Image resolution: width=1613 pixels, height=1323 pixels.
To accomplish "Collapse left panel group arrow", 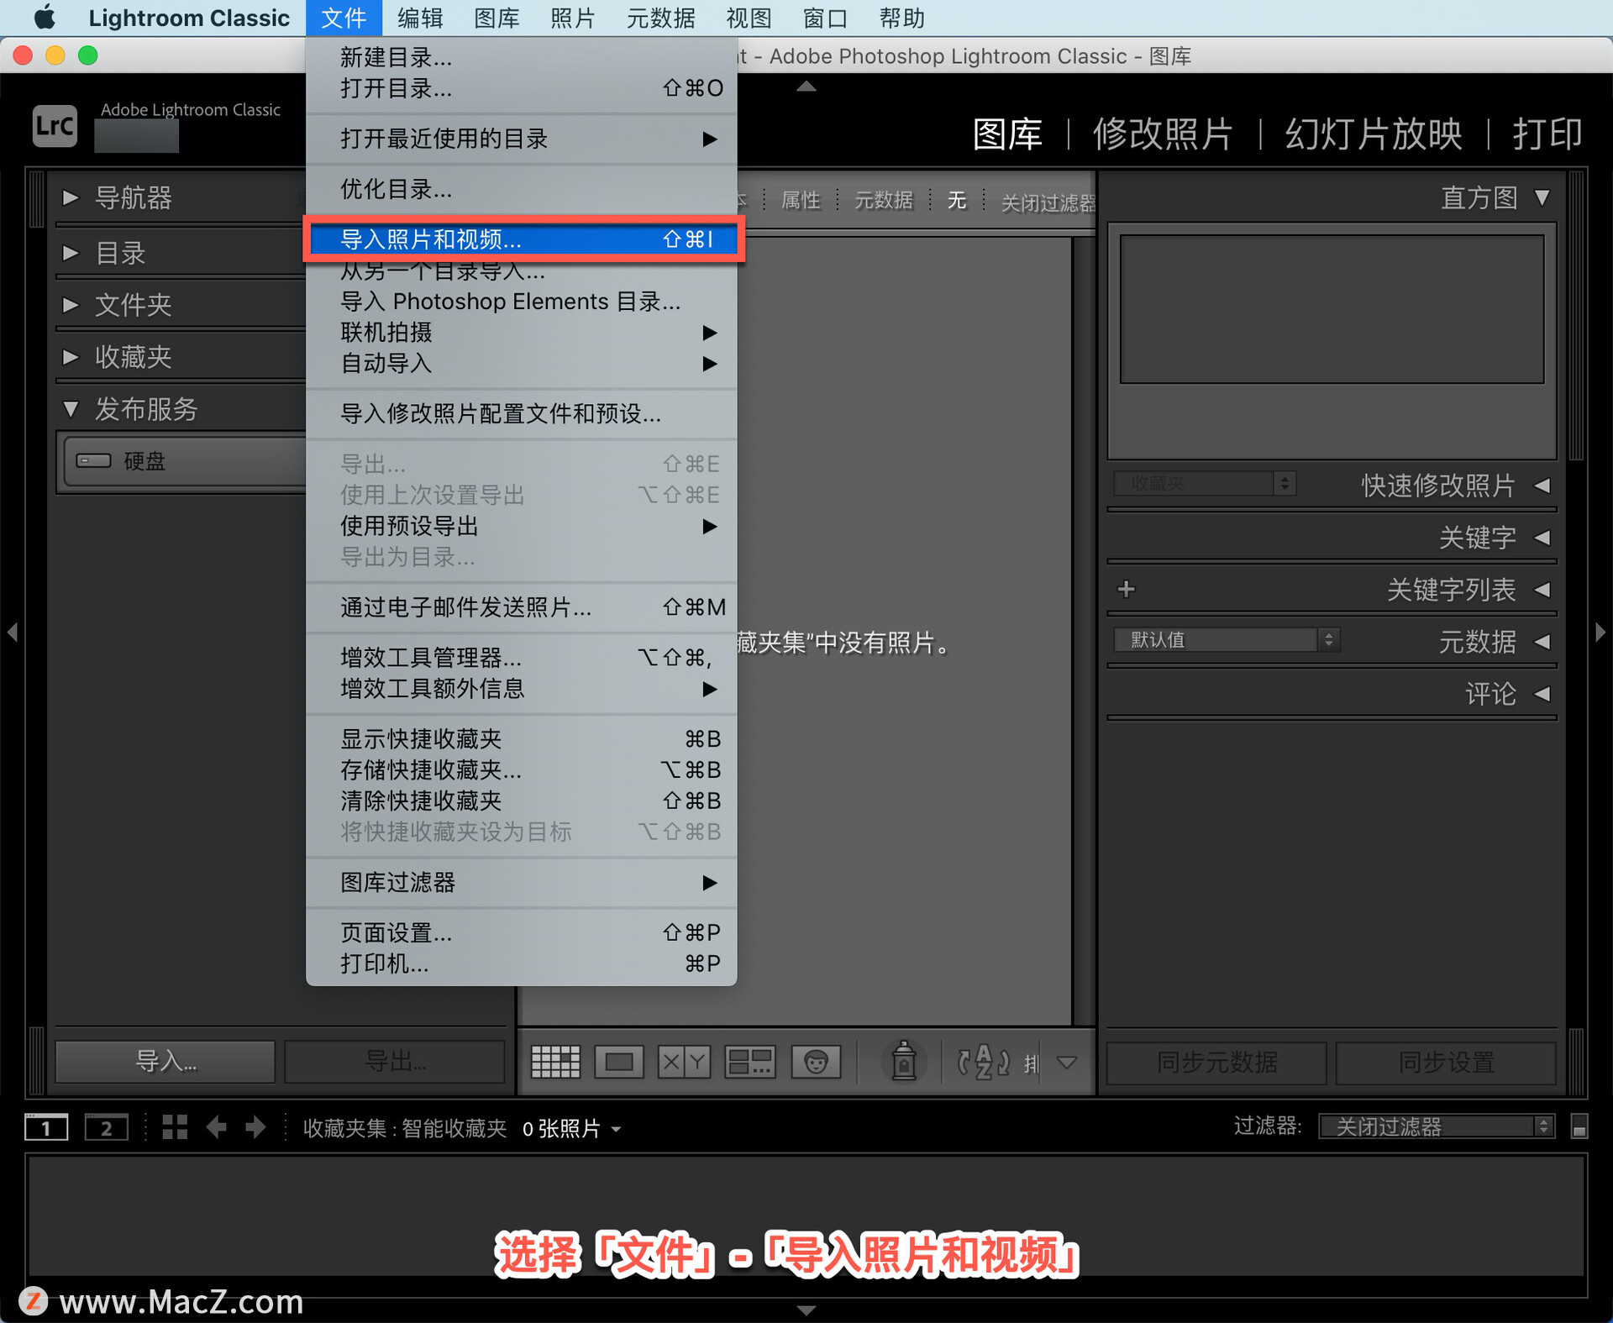I will [12, 632].
